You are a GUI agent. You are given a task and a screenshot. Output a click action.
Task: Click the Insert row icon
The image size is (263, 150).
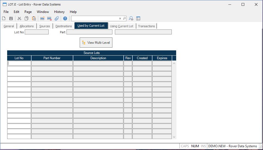tap(42, 18)
